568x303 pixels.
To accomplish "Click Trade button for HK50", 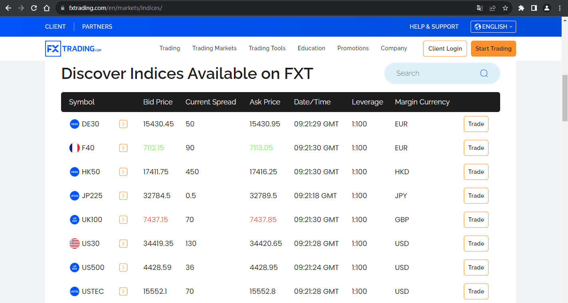I will coord(476,172).
